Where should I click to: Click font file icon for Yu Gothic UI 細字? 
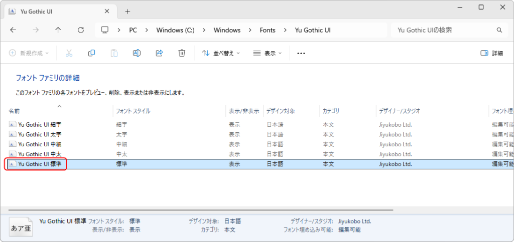click(x=13, y=125)
